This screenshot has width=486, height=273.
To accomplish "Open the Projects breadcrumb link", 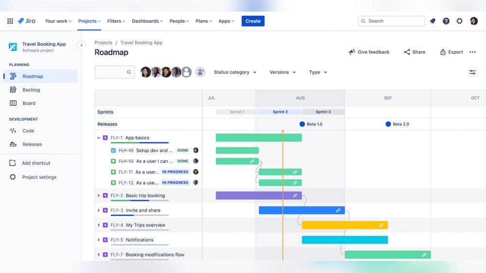I will coord(103,43).
